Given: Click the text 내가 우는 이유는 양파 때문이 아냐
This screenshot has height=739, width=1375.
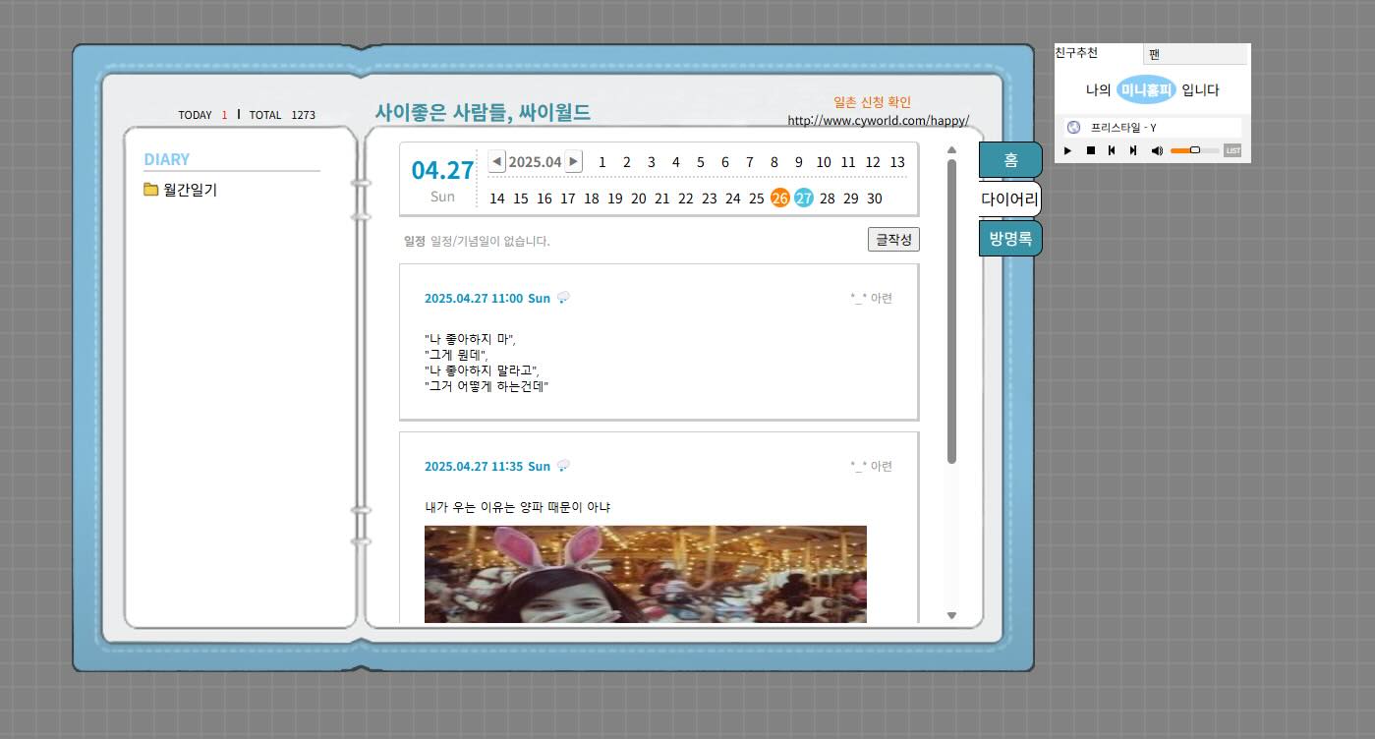Looking at the screenshot, I should point(518,508).
